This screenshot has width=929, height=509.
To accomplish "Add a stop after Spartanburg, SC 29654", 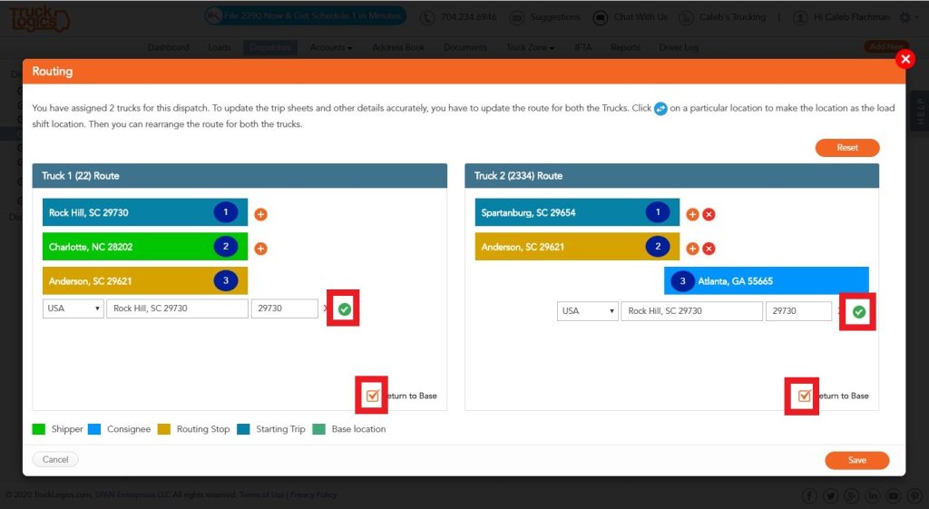I will [692, 214].
